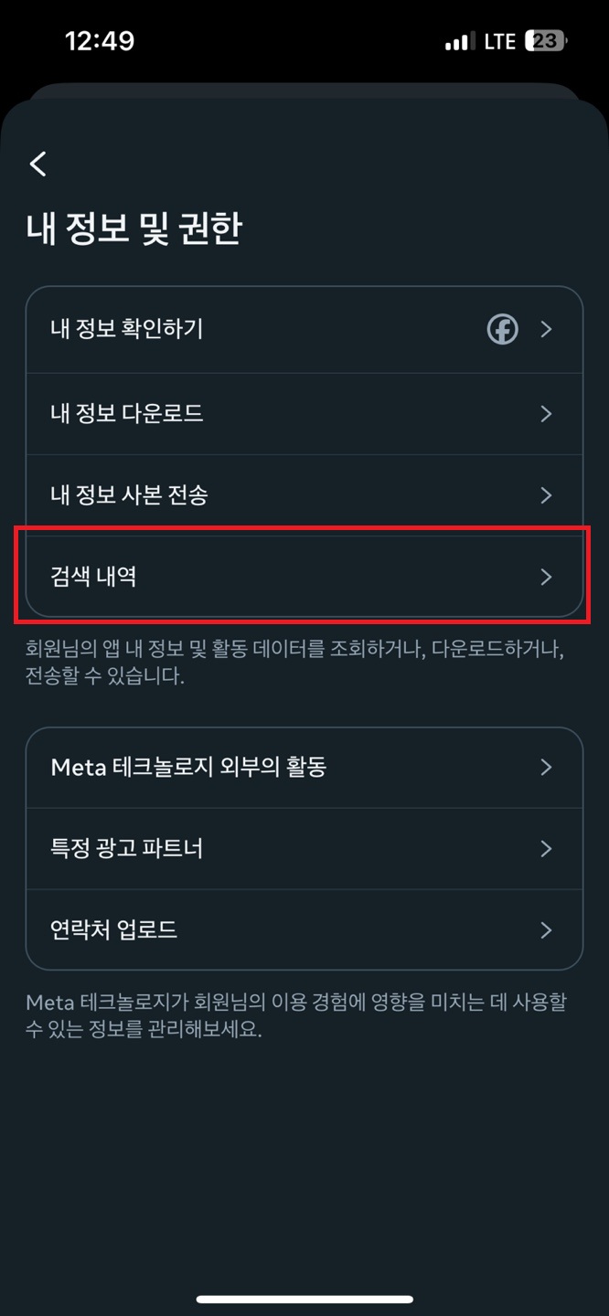Tap the 검색 내역 right chevron

tap(546, 577)
